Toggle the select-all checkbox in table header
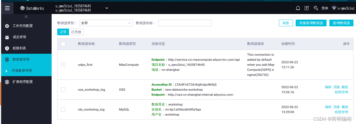 pyautogui.click(x=63, y=44)
